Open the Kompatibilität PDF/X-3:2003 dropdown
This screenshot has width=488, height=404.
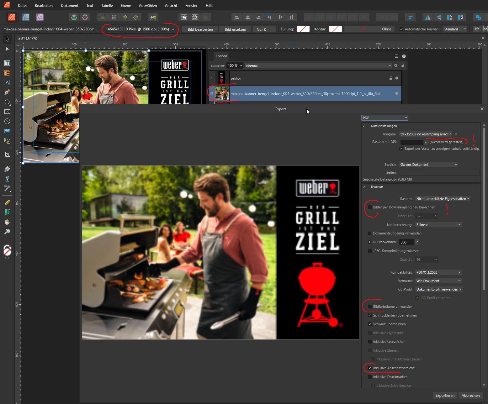[x=438, y=272]
